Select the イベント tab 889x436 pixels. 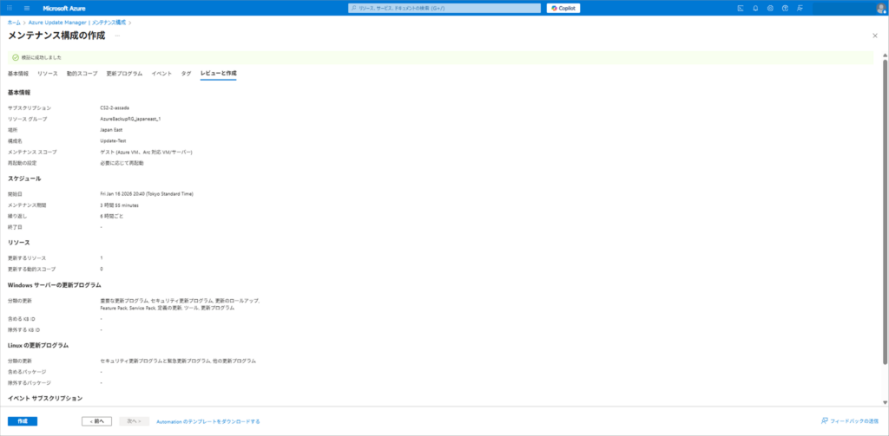click(x=161, y=74)
